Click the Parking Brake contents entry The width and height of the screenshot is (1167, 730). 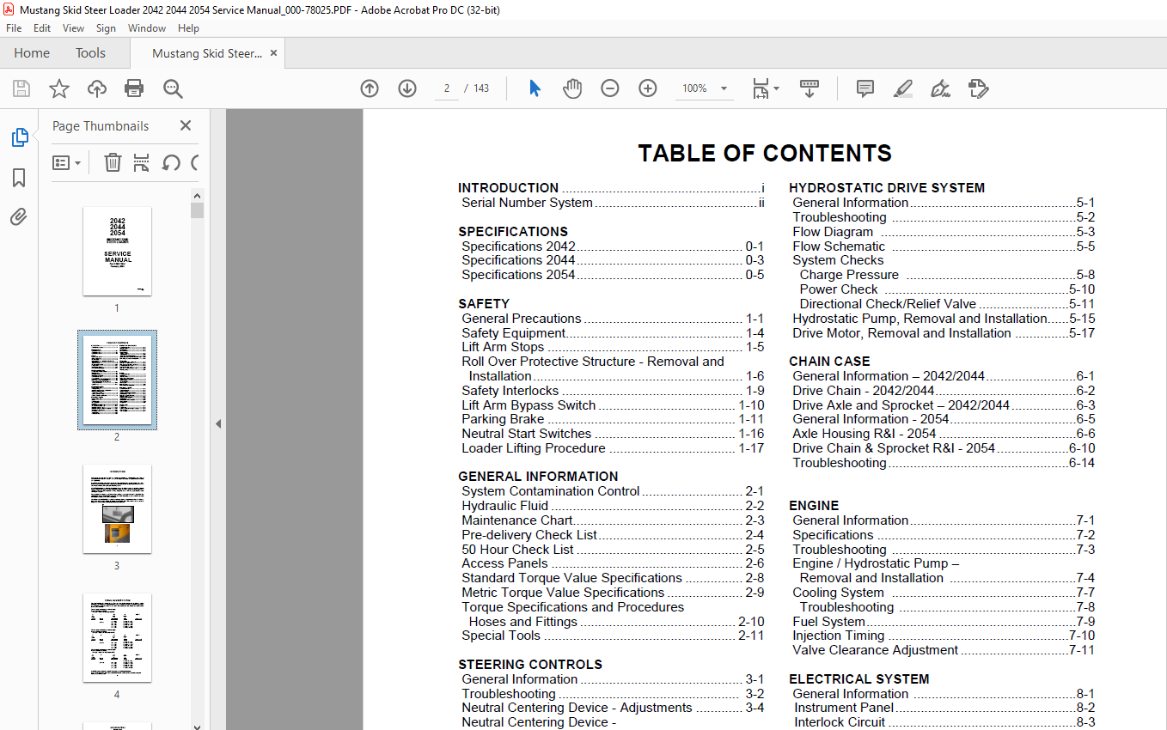click(x=613, y=419)
